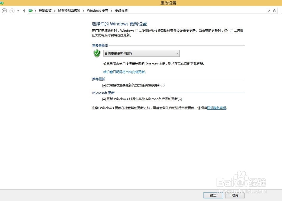The width and height of the screenshot is (282, 201).
Task: Expand the chevron after 控制面板 breadcrumb
Action: click(55, 11)
